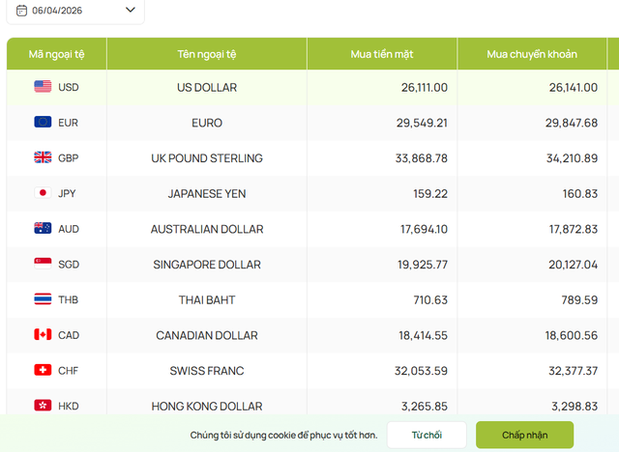
Task: Click the EURO name cell
Action: [x=207, y=123]
